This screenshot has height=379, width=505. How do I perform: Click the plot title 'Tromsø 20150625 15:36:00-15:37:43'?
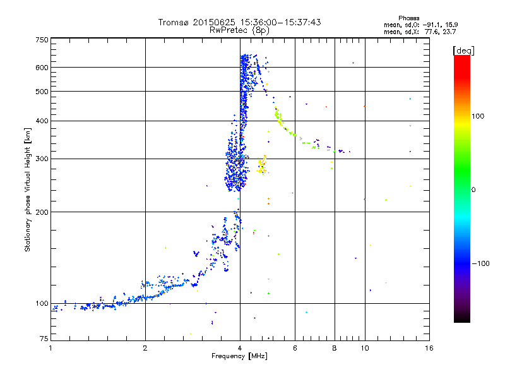[239, 22]
